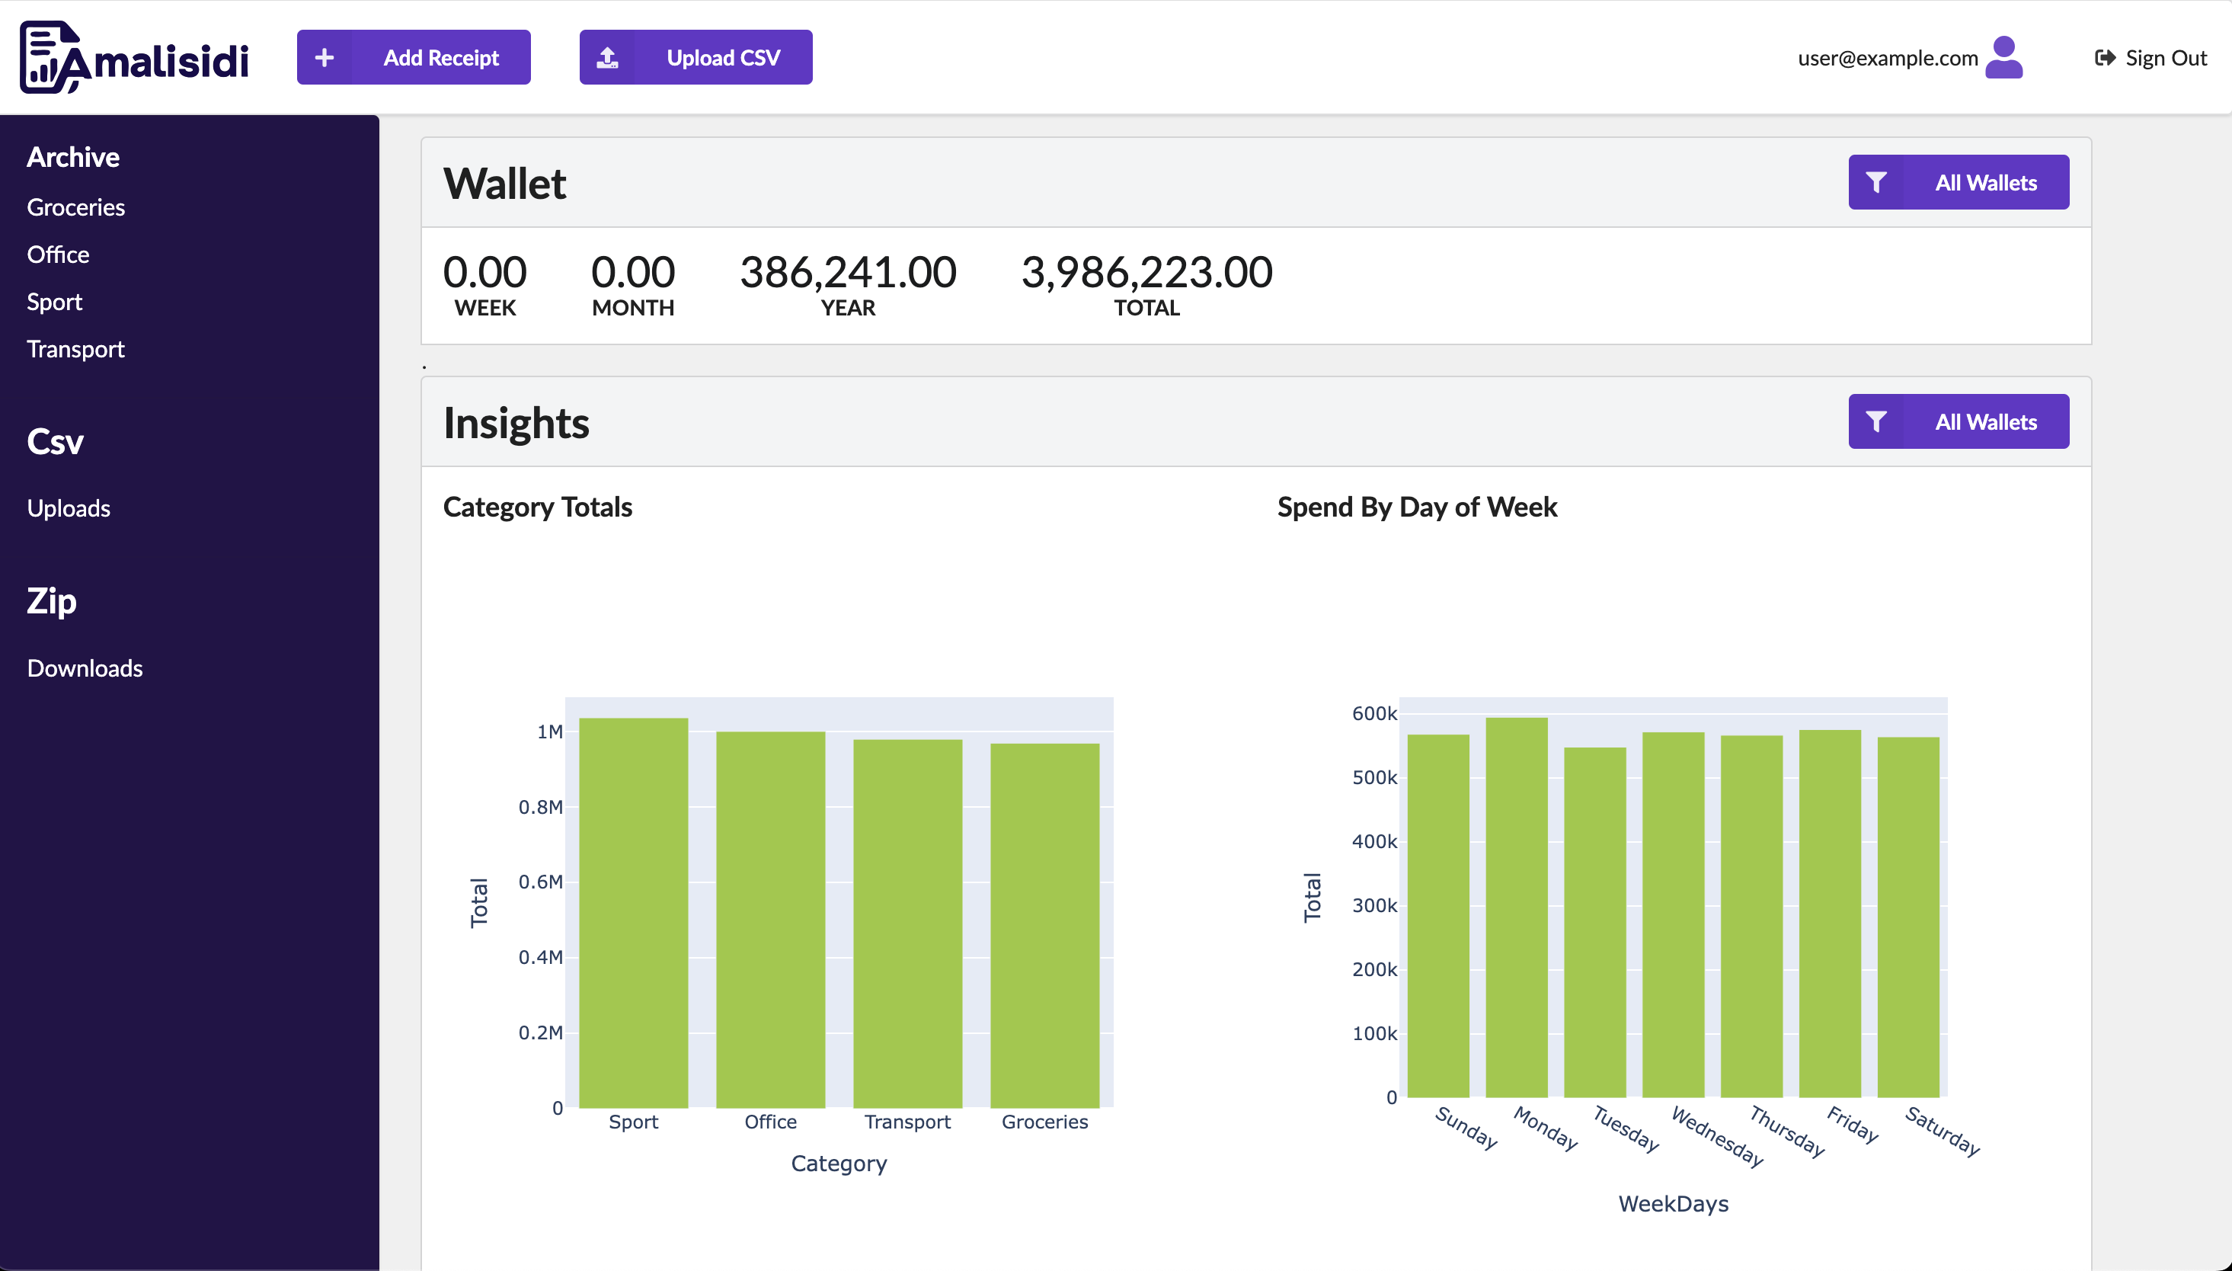This screenshot has width=2232, height=1271.
Task: Click the sign out arrow icon
Action: pos(2105,58)
